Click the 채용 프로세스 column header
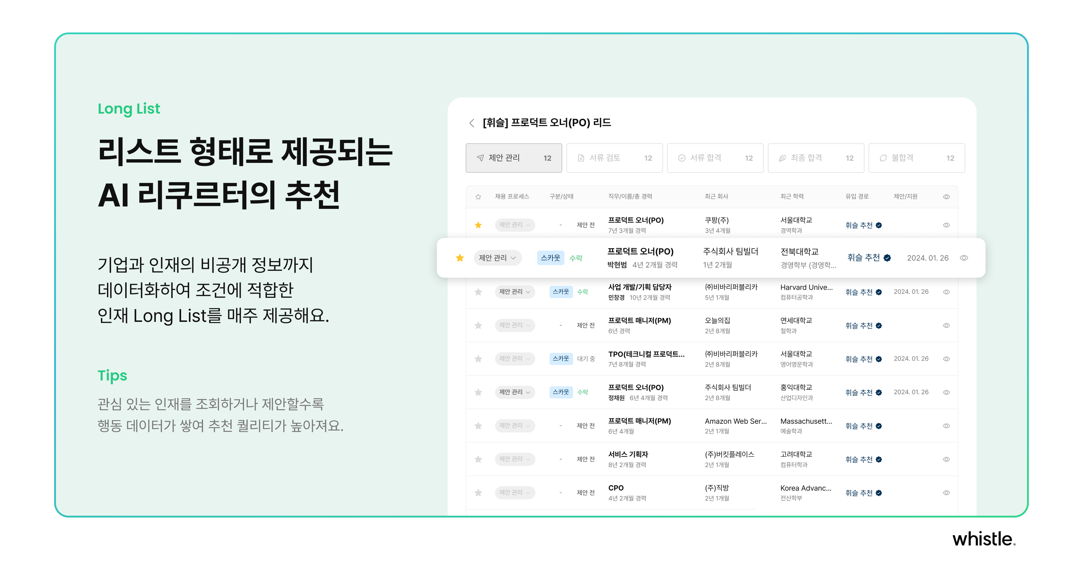Image resolution: width=1083 pixels, height=568 pixels. pyautogui.click(x=512, y=197)
